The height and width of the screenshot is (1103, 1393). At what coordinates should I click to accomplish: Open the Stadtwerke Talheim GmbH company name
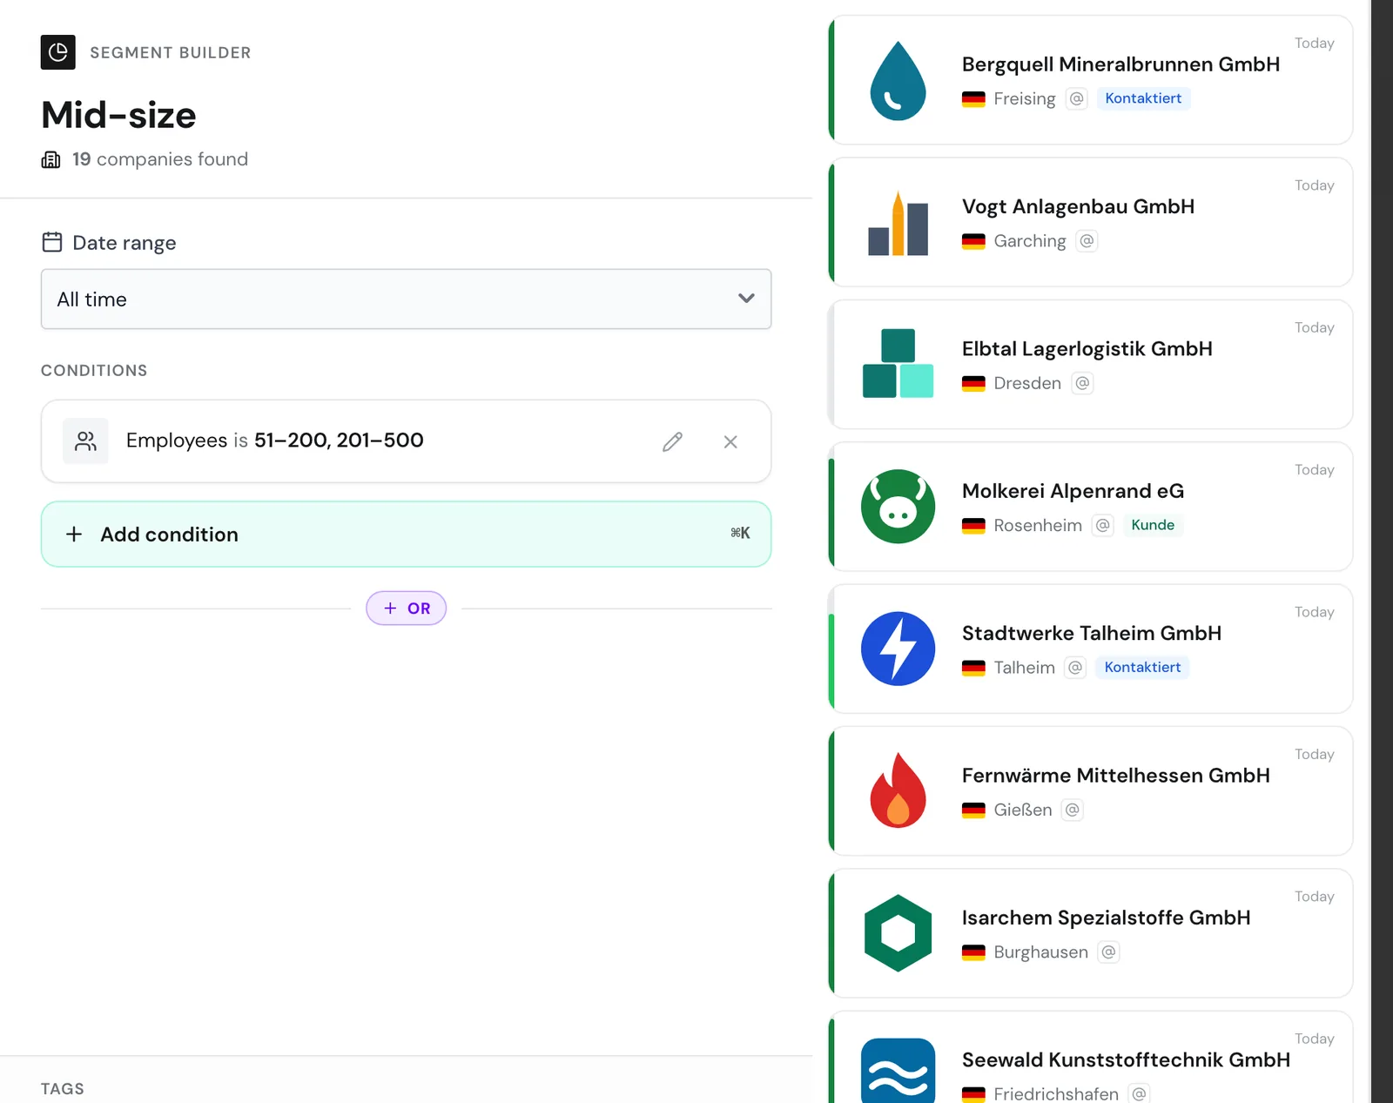(x=1092, y=633)
